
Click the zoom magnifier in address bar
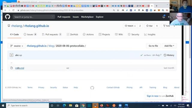tap(114, 10)
